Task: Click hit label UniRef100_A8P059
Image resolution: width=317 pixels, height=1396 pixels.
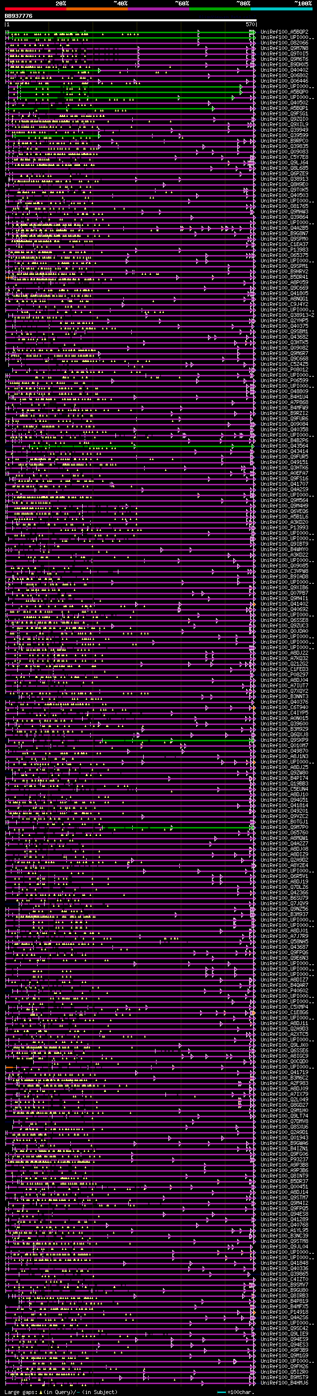Action: 284,283
